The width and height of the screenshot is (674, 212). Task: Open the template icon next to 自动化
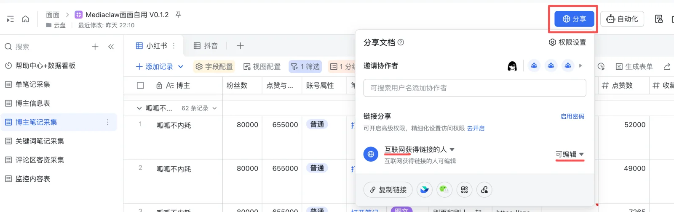click(659, 19)
